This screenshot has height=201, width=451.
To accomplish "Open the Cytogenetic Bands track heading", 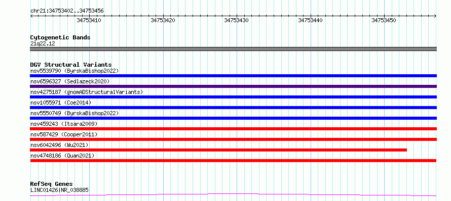I will 60,37.
